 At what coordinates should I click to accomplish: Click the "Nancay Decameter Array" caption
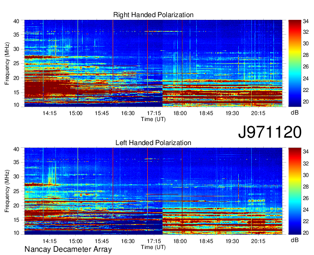[x=68, y=249]
